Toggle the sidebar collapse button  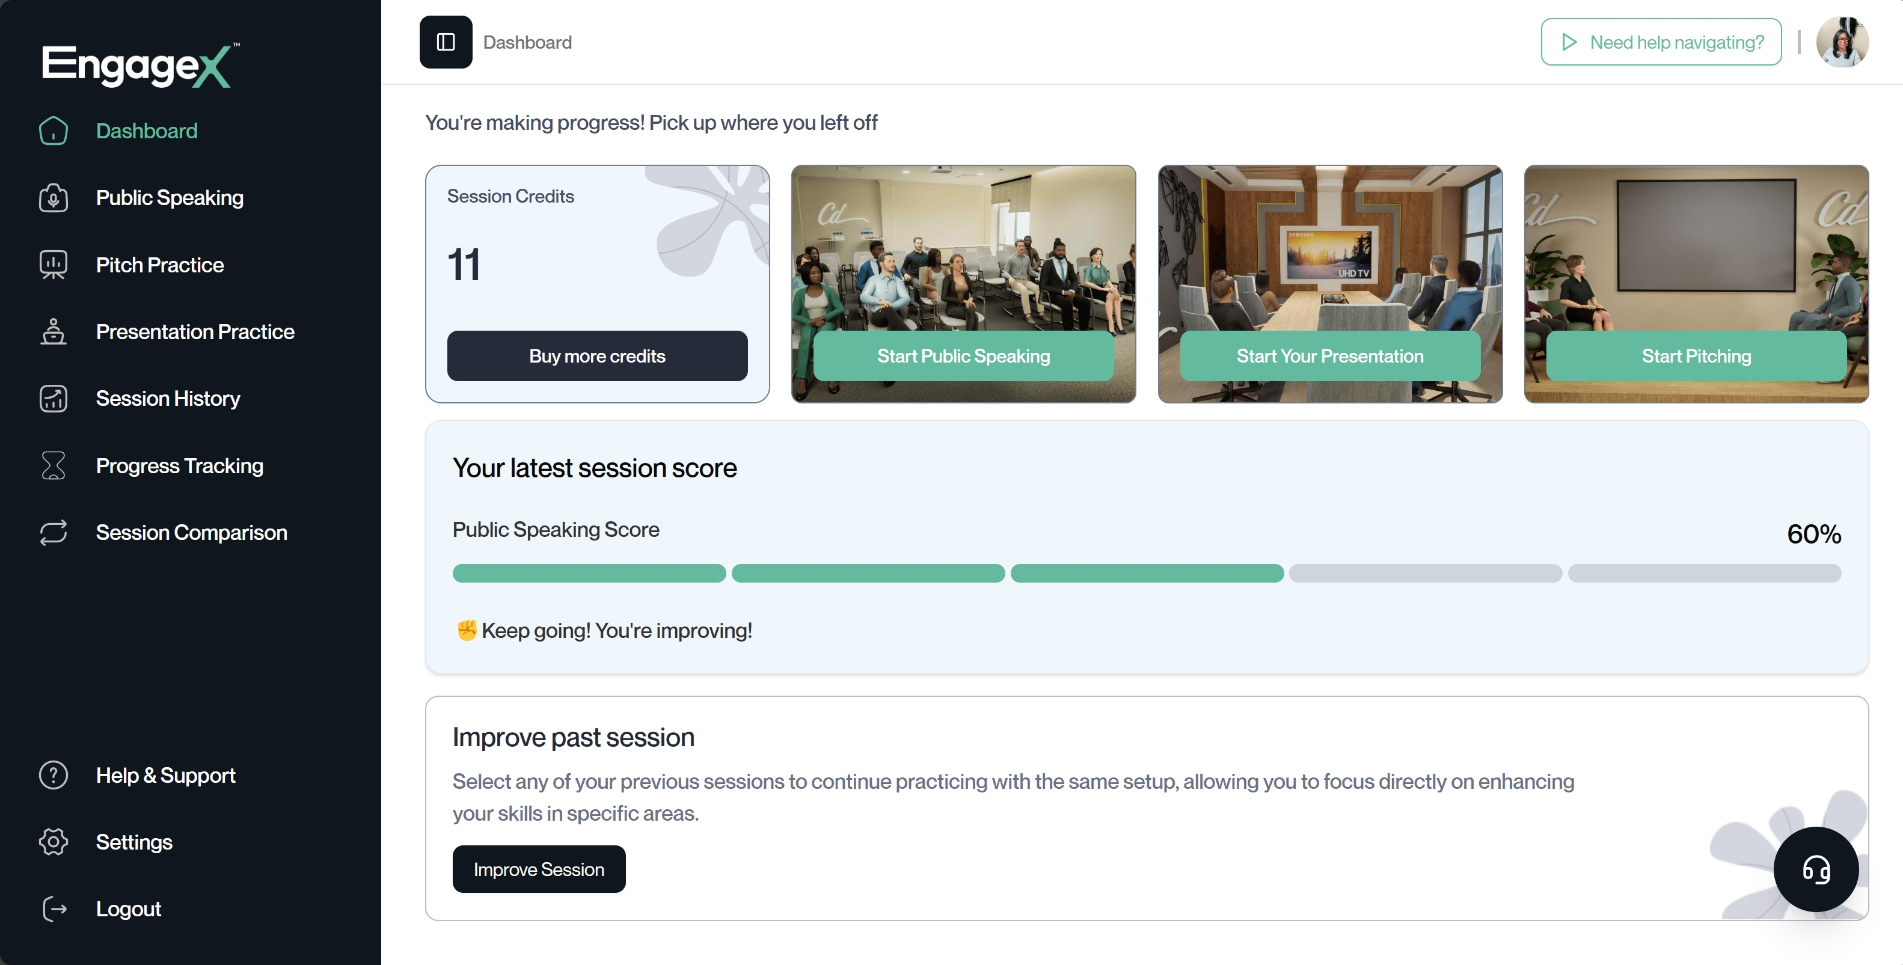click(x=446, y=42)
